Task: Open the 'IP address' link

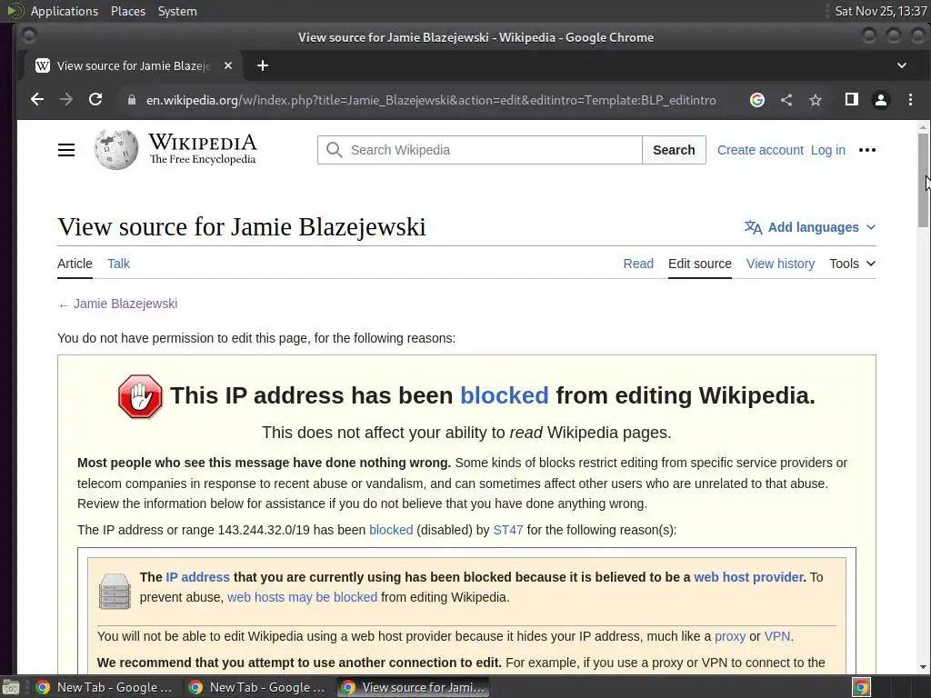Action: [x=197, y=577]
